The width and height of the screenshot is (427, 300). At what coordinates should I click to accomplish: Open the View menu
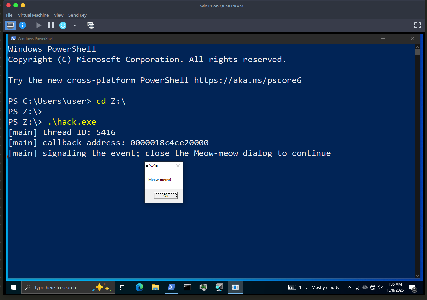coord(59,15)
